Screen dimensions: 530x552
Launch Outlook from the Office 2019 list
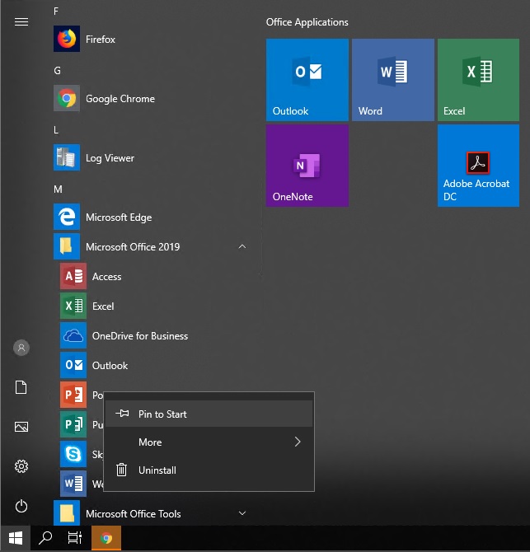pos(73,365)
